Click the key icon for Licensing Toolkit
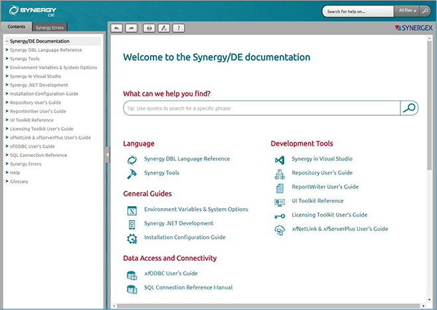Screen dimensions: 437x310 [280, 216]
